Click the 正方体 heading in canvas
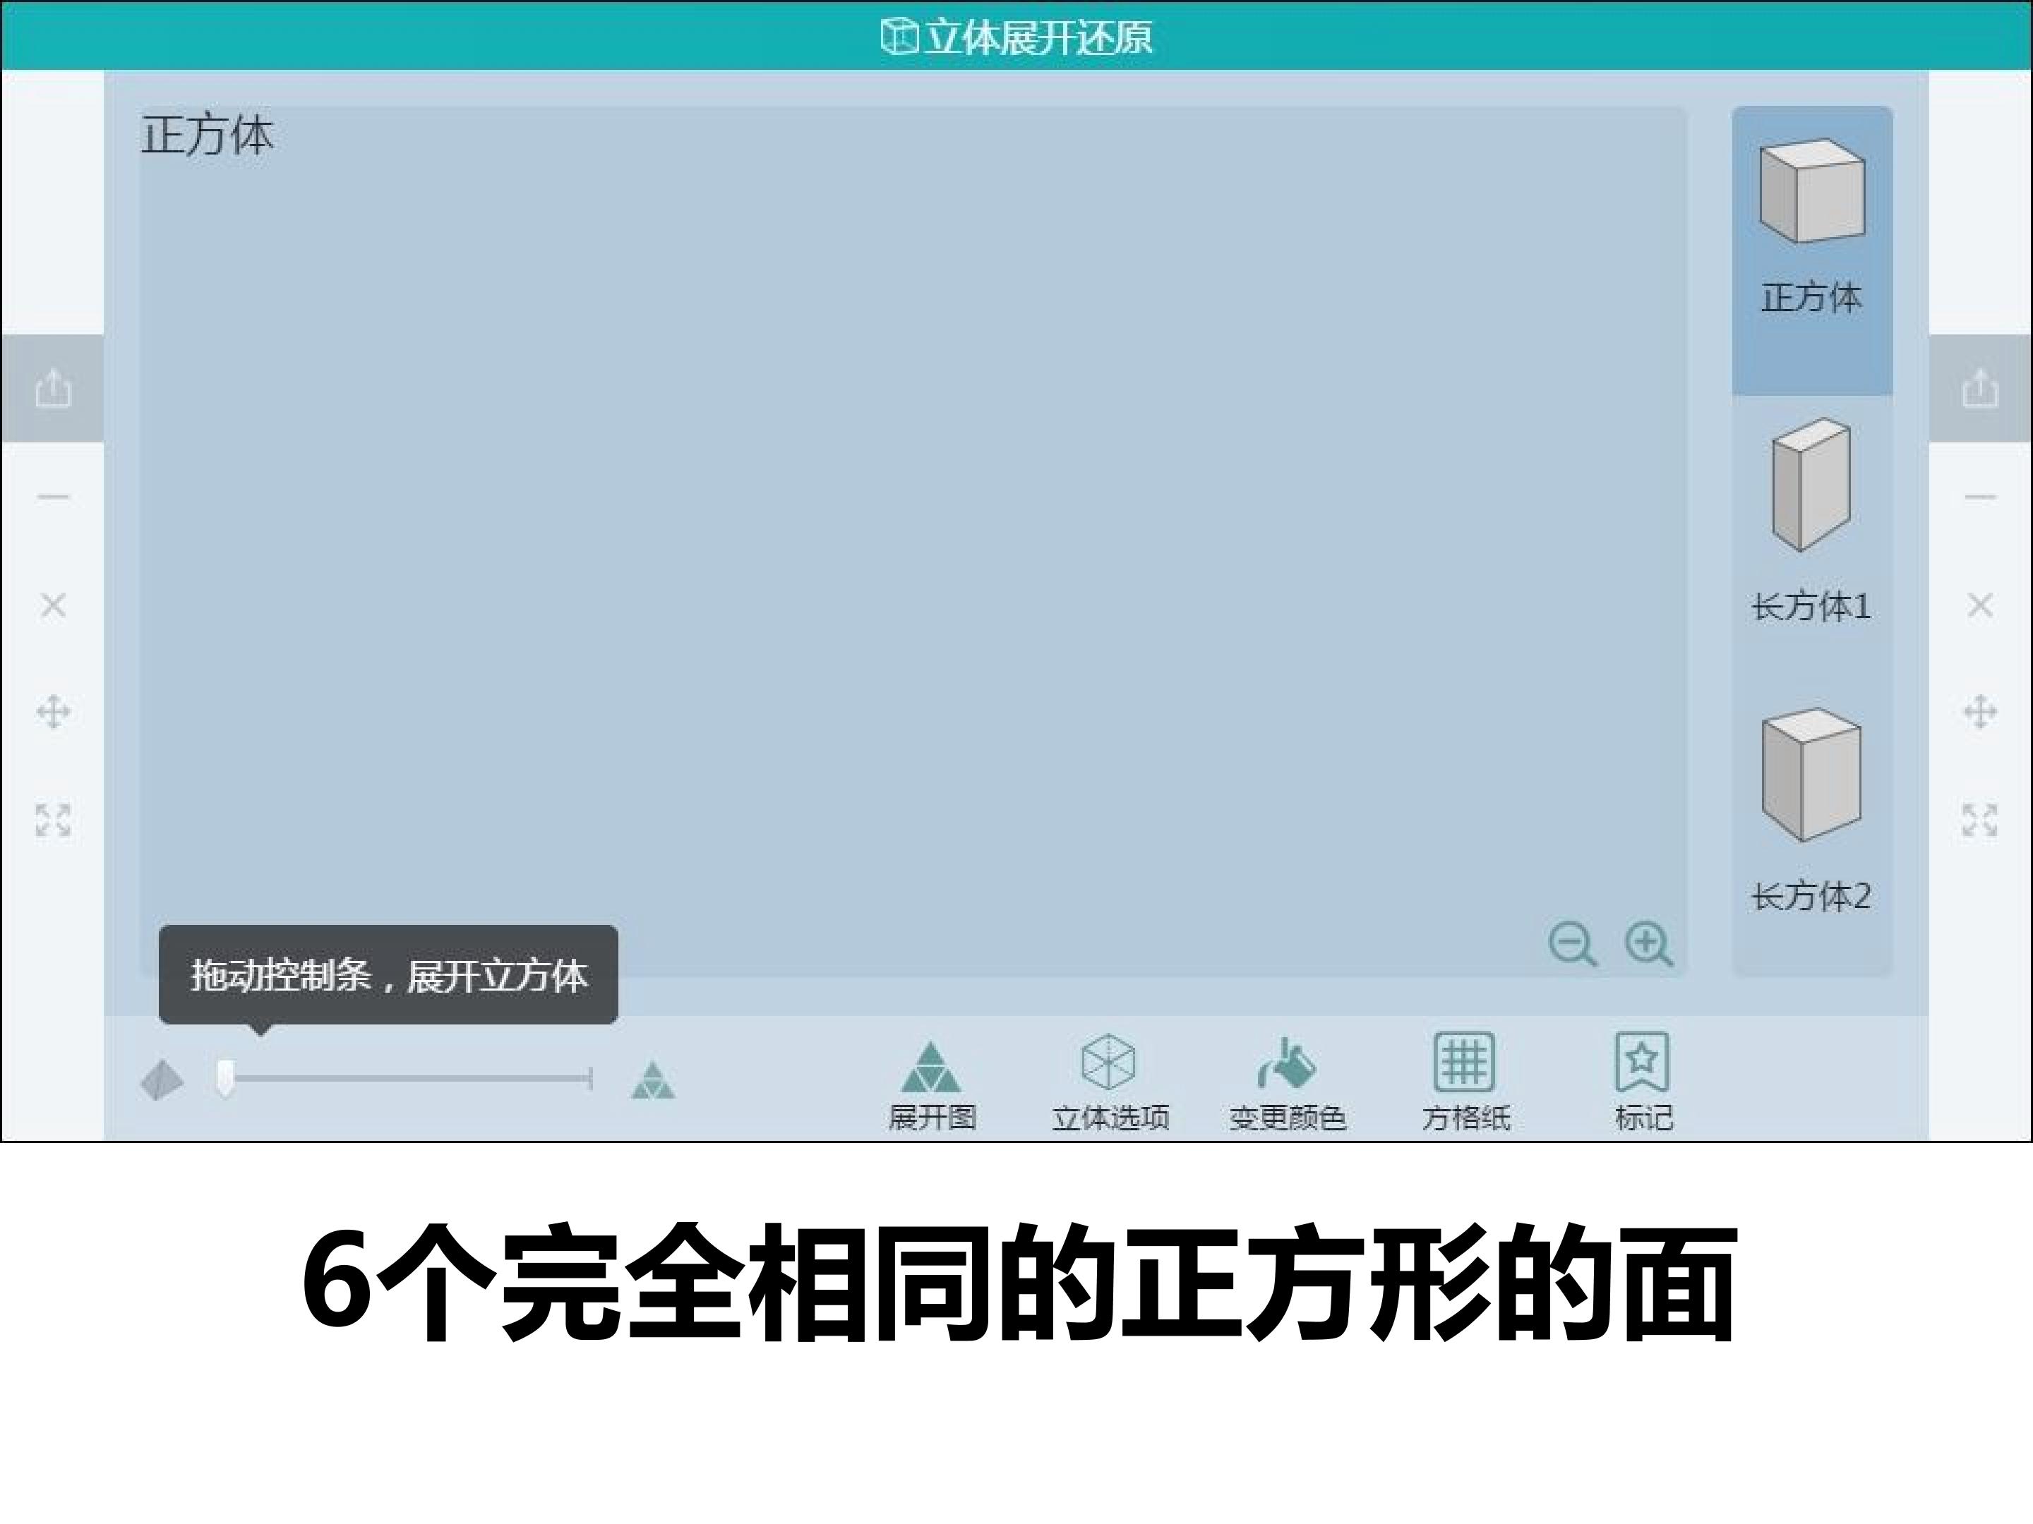Screen dimensions: 2033x1524 click(207, 136)
